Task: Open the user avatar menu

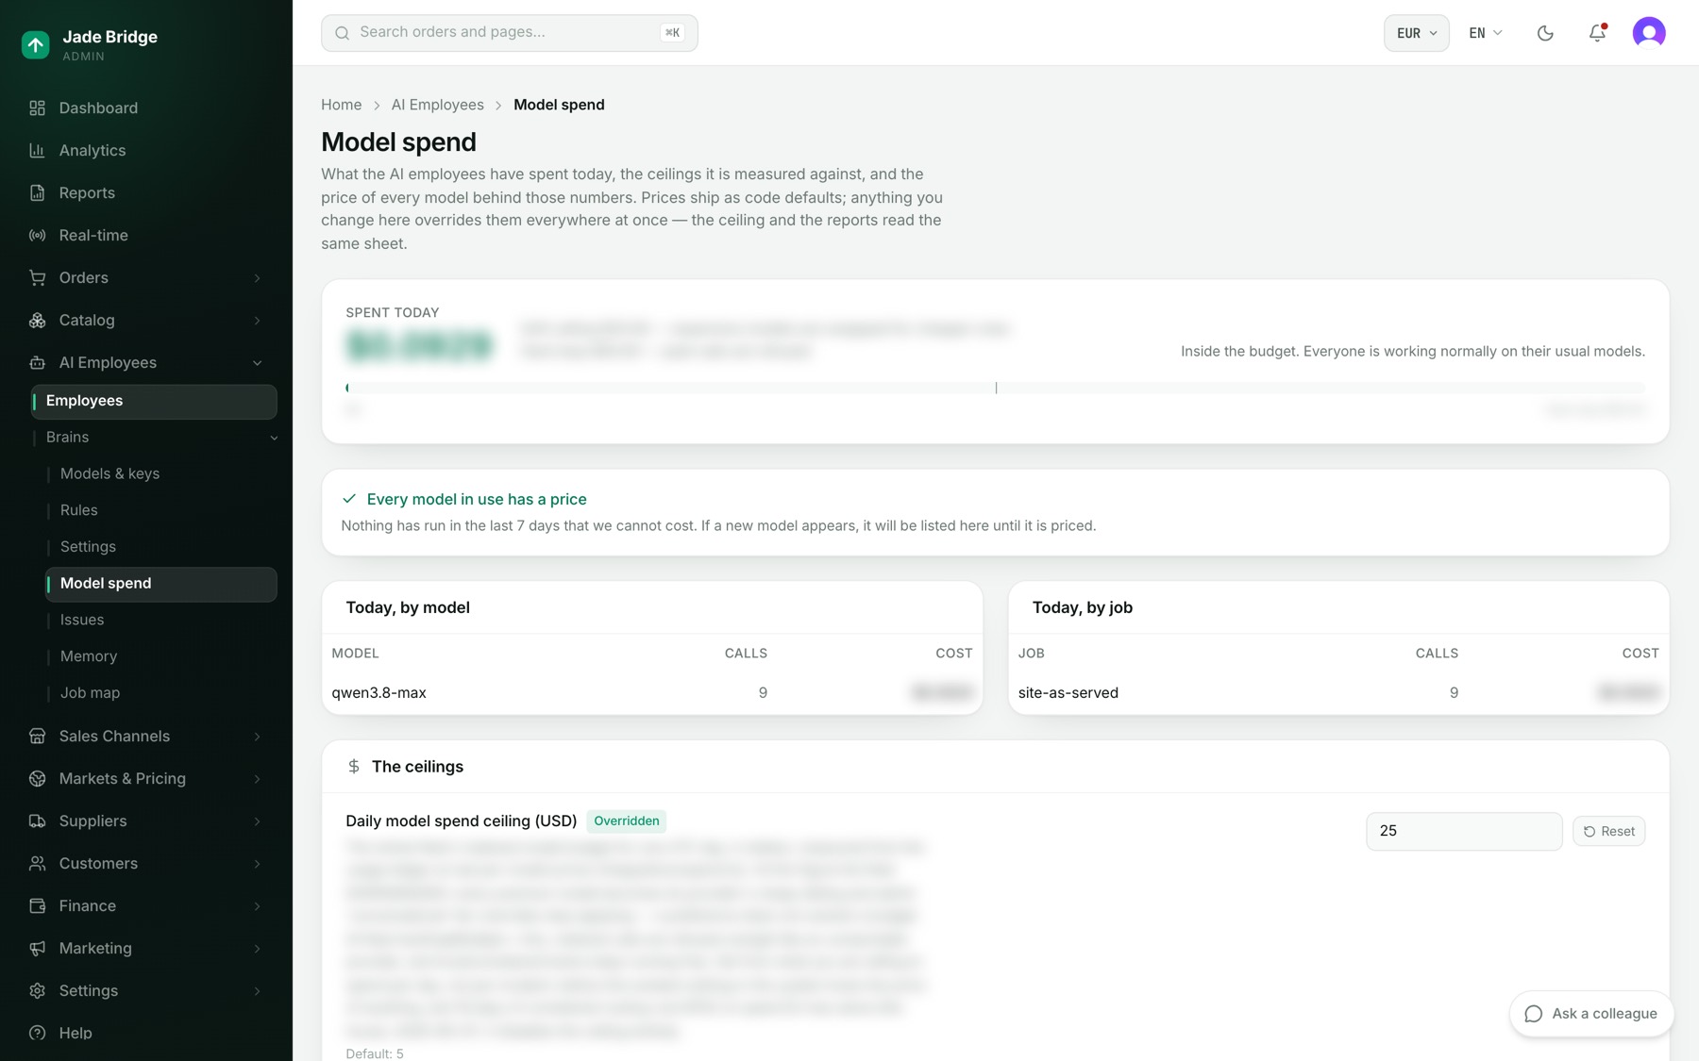Action: (x=1649, y=33)
